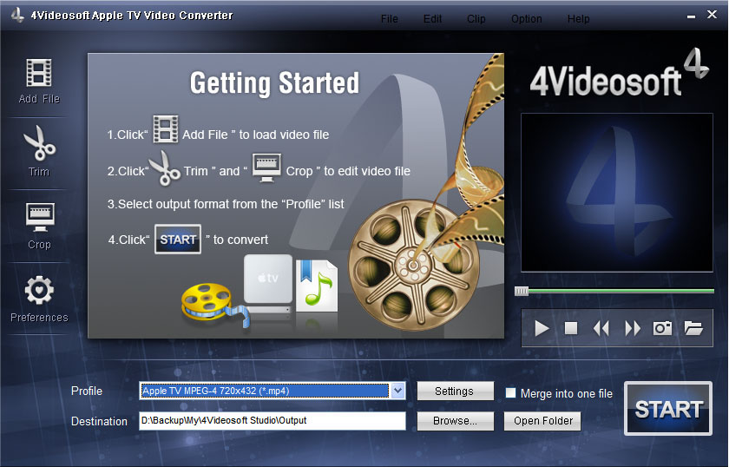Screen dimensions: 729x467
Task: Open the File menu
Action: (389, 19)
